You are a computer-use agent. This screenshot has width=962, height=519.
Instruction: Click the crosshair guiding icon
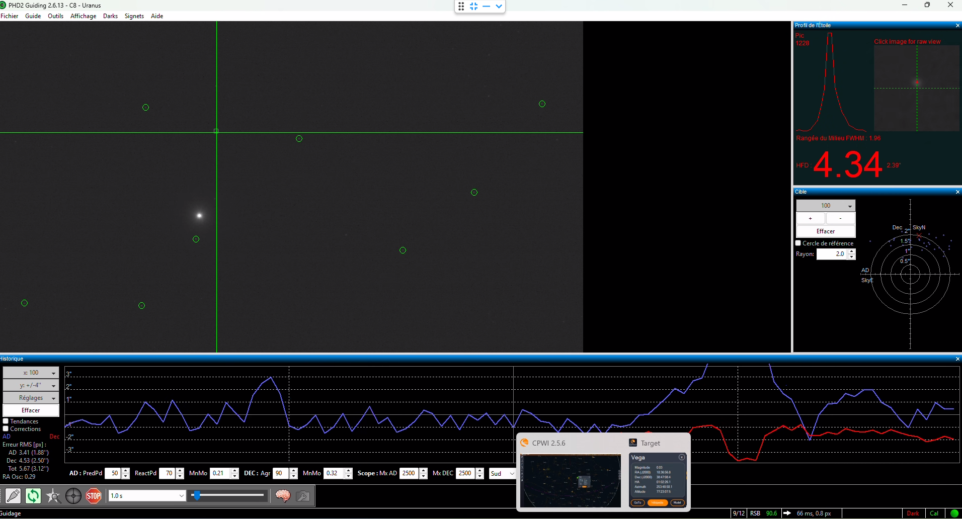point(73,496)
